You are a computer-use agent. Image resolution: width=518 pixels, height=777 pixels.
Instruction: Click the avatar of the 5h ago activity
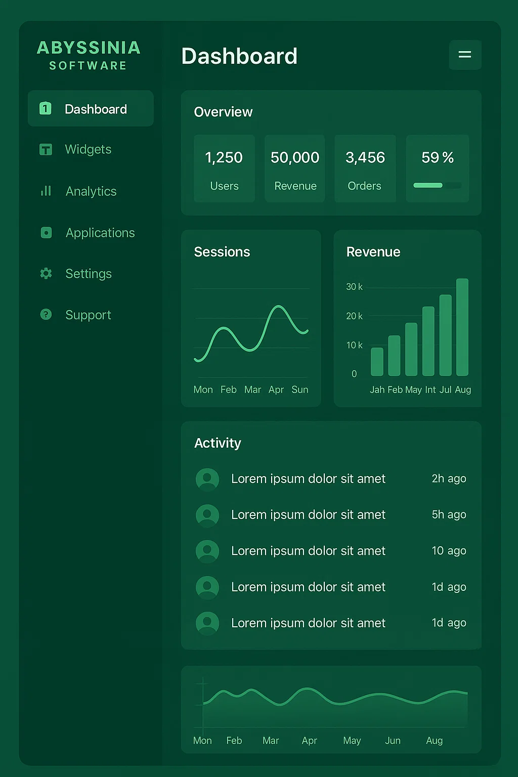click(x=207, y=515)
